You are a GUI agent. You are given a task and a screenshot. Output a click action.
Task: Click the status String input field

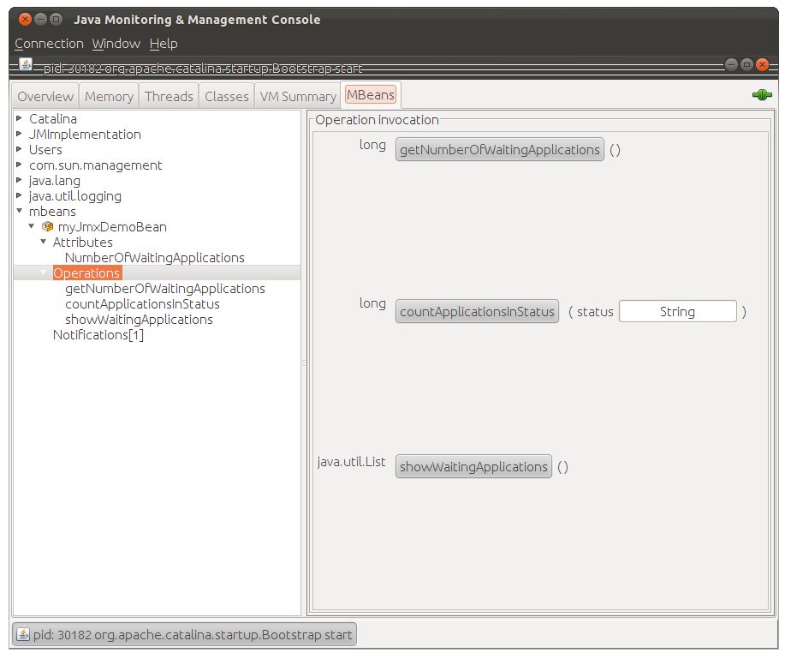click(x=678, y=311)
